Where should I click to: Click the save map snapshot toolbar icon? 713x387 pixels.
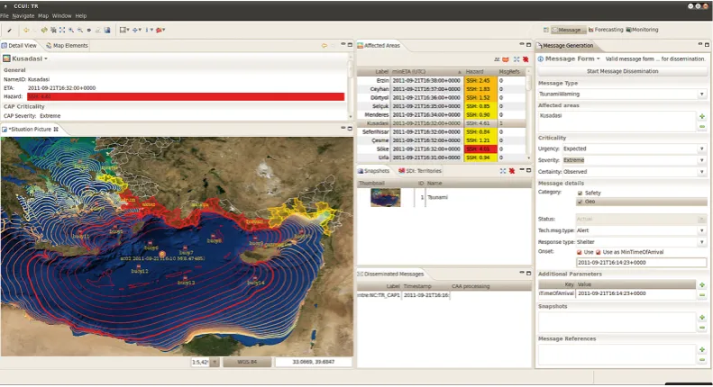107,30
